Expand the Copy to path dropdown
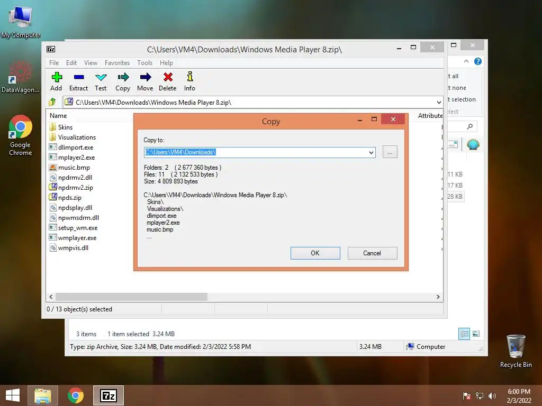The width and height of the screenshot is (542, 406). coord(371,152)
